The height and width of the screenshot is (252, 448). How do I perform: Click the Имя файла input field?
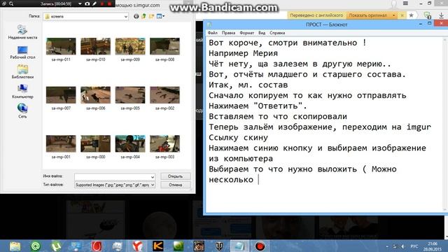[x=112, y=177]
